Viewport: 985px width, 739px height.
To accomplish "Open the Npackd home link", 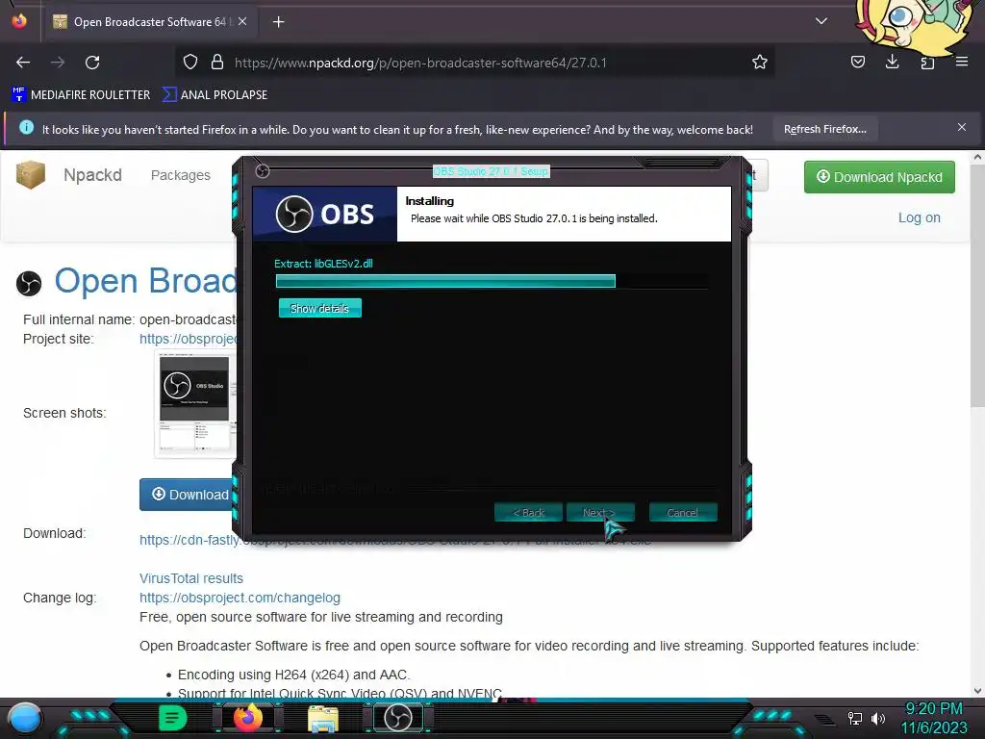I will [93, 175].
